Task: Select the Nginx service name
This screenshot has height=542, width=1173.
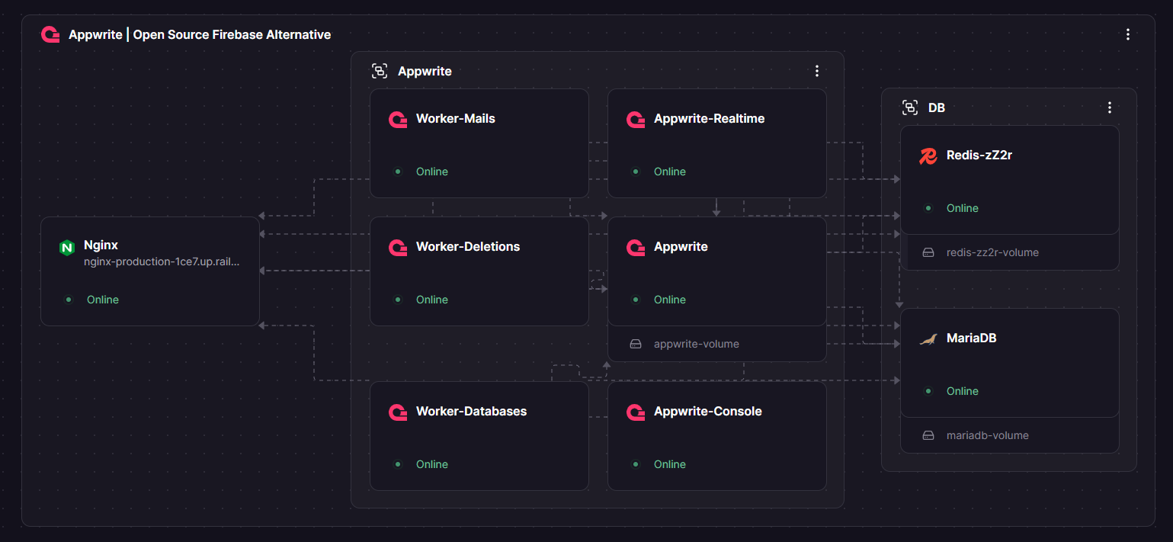Action: [101, 245]
